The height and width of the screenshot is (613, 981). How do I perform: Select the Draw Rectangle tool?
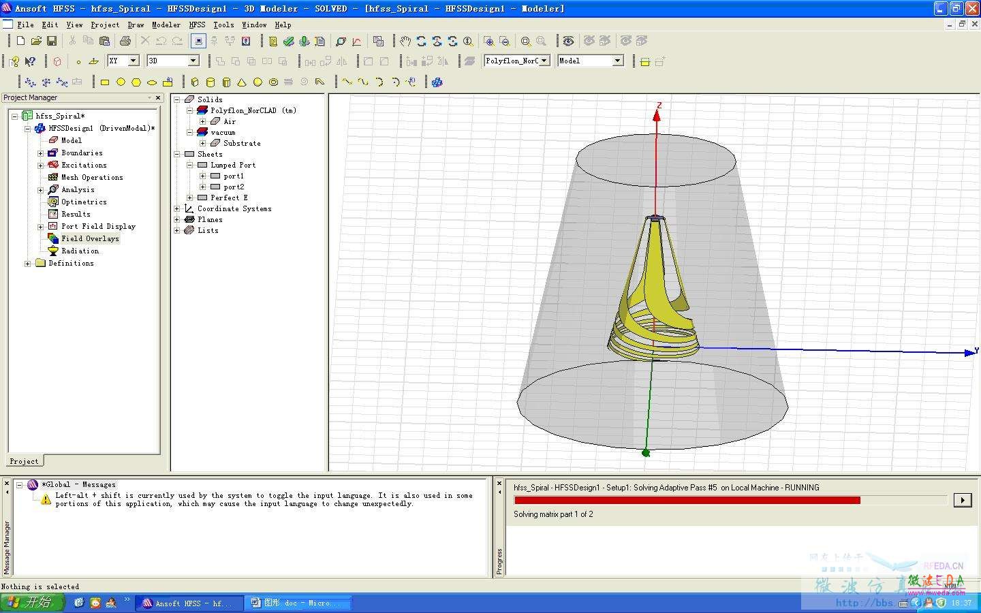(x=105, y=82)
